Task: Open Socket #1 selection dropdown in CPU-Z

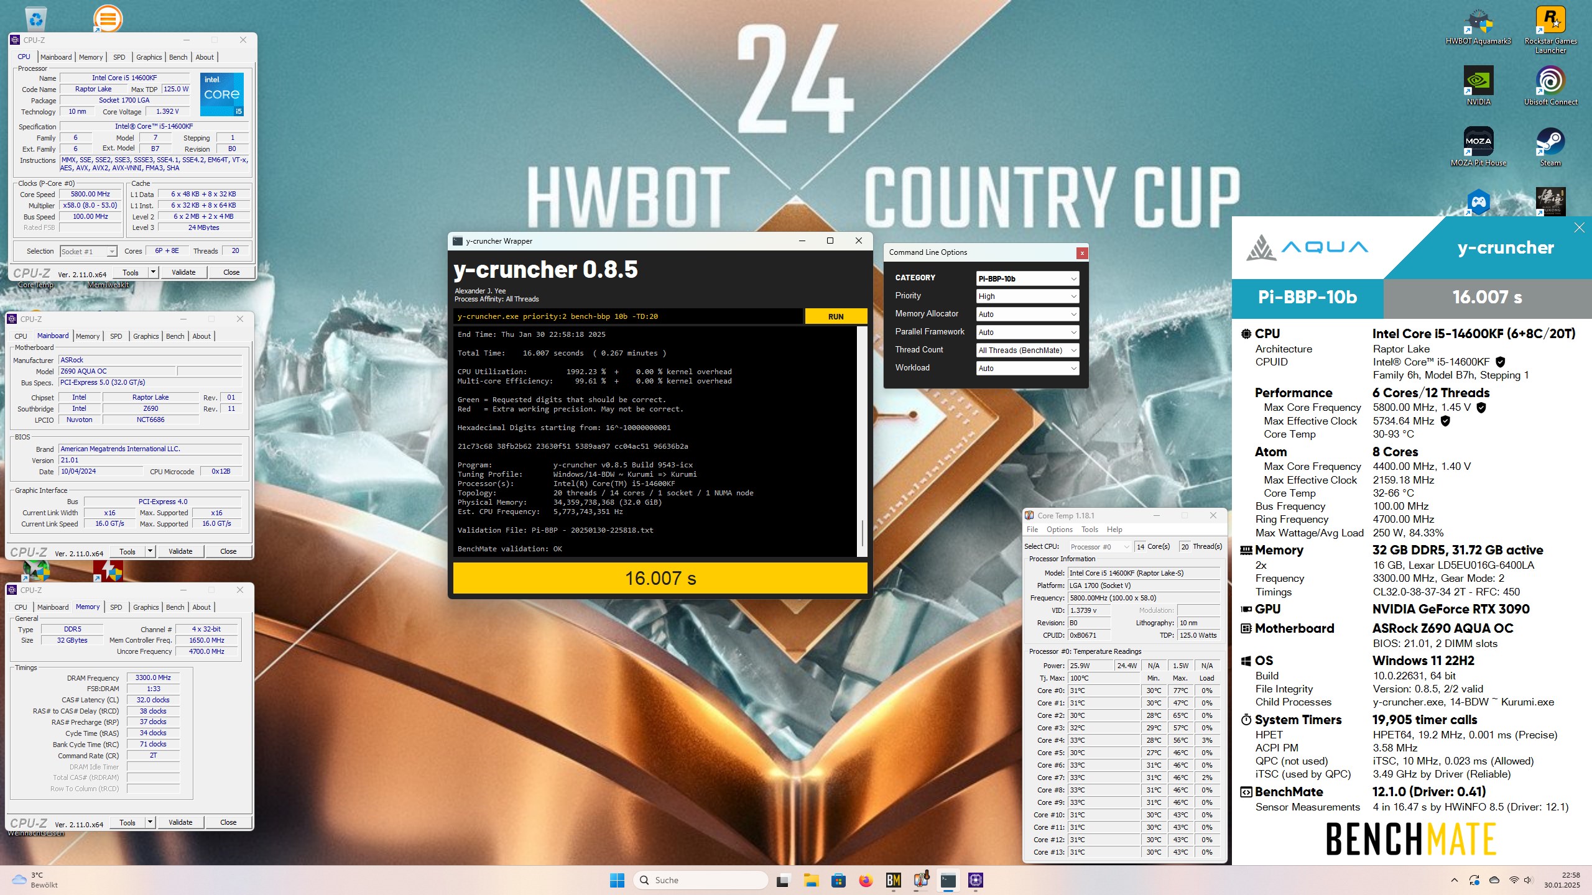Action: (88, 251)
